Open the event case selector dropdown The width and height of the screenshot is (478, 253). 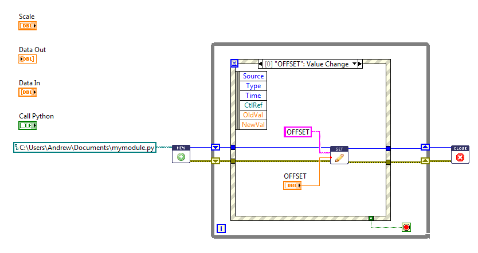pos(354,64)
